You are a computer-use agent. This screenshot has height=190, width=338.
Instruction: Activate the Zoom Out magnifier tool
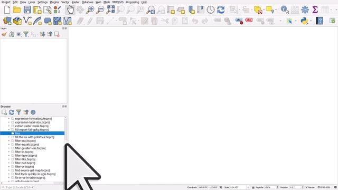click(x=100, y=9)
